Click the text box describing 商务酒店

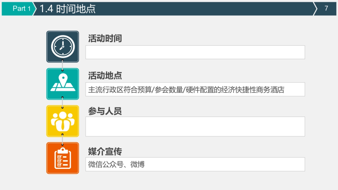tap(195, 89)
